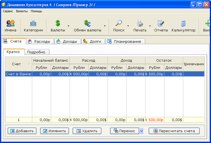
Task: Click the Добавить button
Action: (x=22, y=131)
